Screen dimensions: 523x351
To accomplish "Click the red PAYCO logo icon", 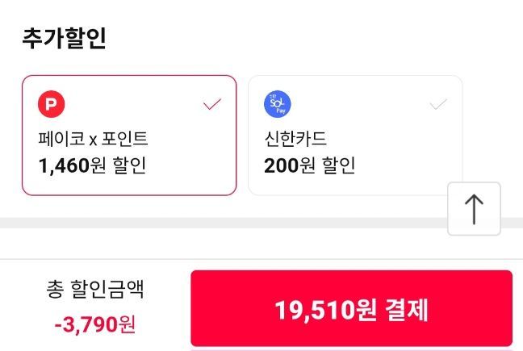I will (x=51, y=104).
